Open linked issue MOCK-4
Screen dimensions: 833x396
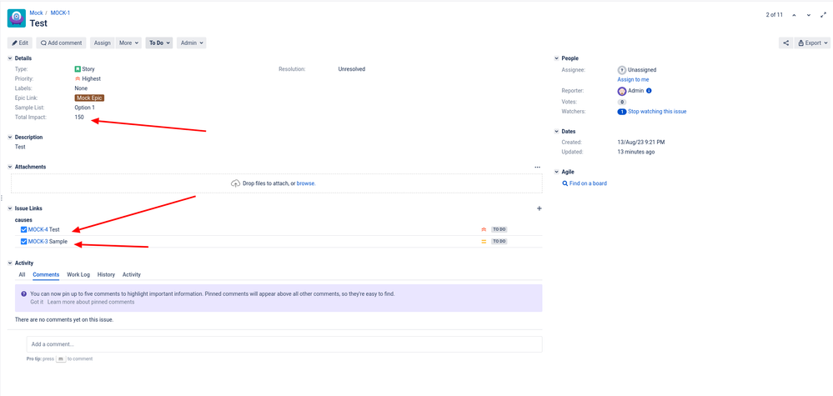(38, 229)
